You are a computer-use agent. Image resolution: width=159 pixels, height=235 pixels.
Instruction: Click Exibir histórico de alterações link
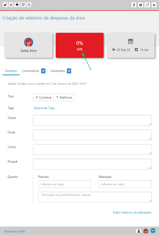132,212
